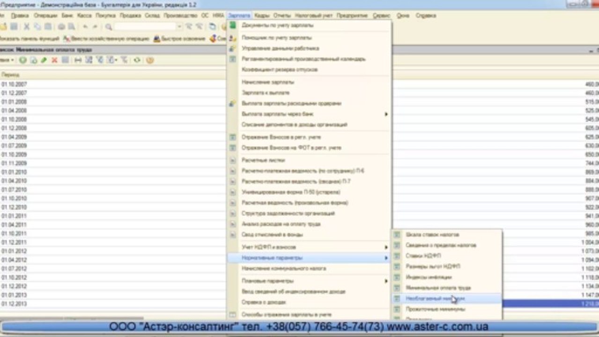
Task: Click the Find next icon after search field
Action: pyautogui.click(x=188, y=27)
